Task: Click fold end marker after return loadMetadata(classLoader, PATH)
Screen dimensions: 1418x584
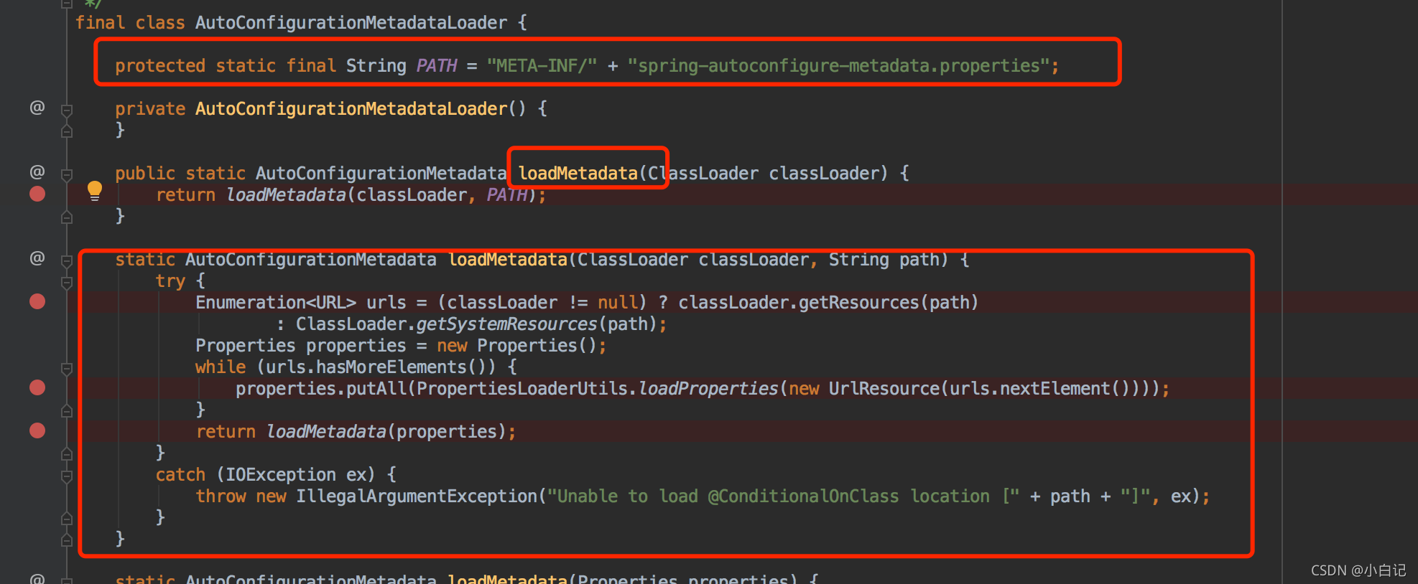Action: click(x=67, y=217)
